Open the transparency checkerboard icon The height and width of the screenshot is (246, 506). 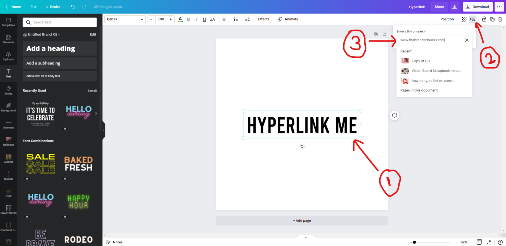464,19
